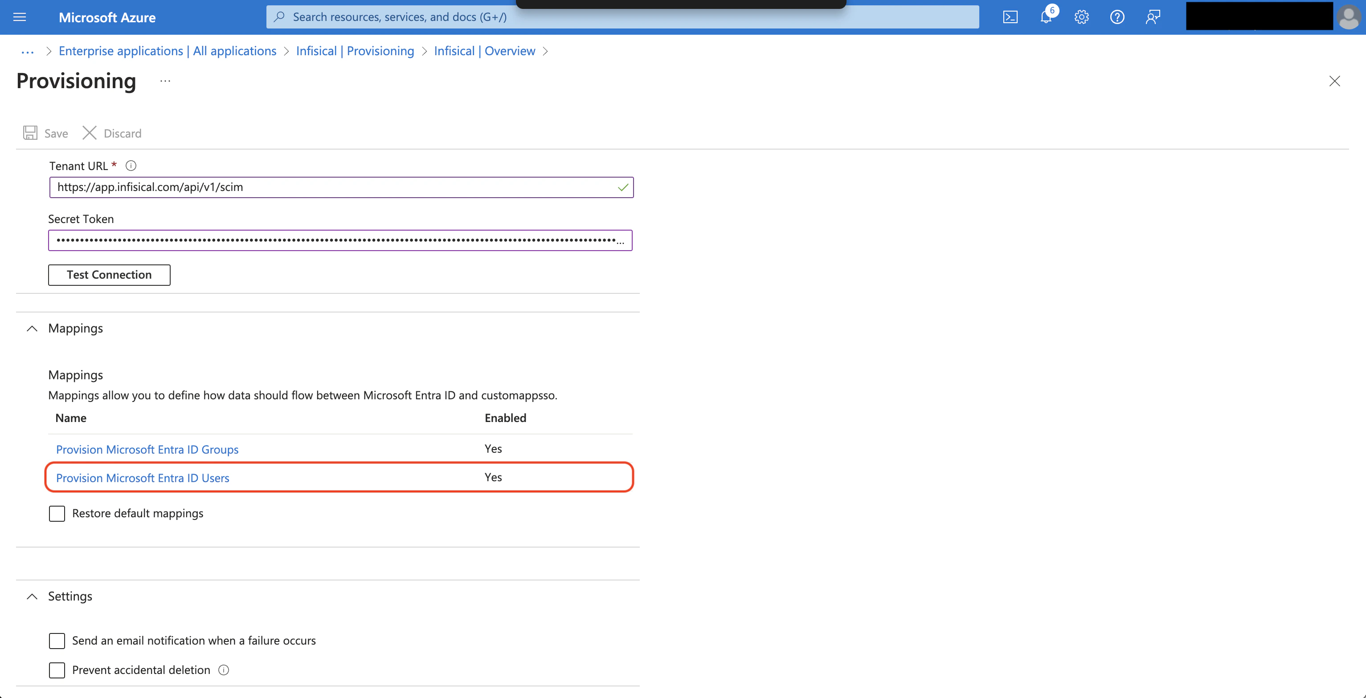Enable email notification on failure checkbox
This screenshot has width=1366, height=698.
pos(57,640)
